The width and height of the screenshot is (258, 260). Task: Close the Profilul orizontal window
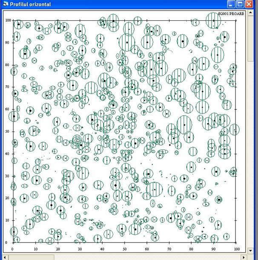[x=249, y=4]
